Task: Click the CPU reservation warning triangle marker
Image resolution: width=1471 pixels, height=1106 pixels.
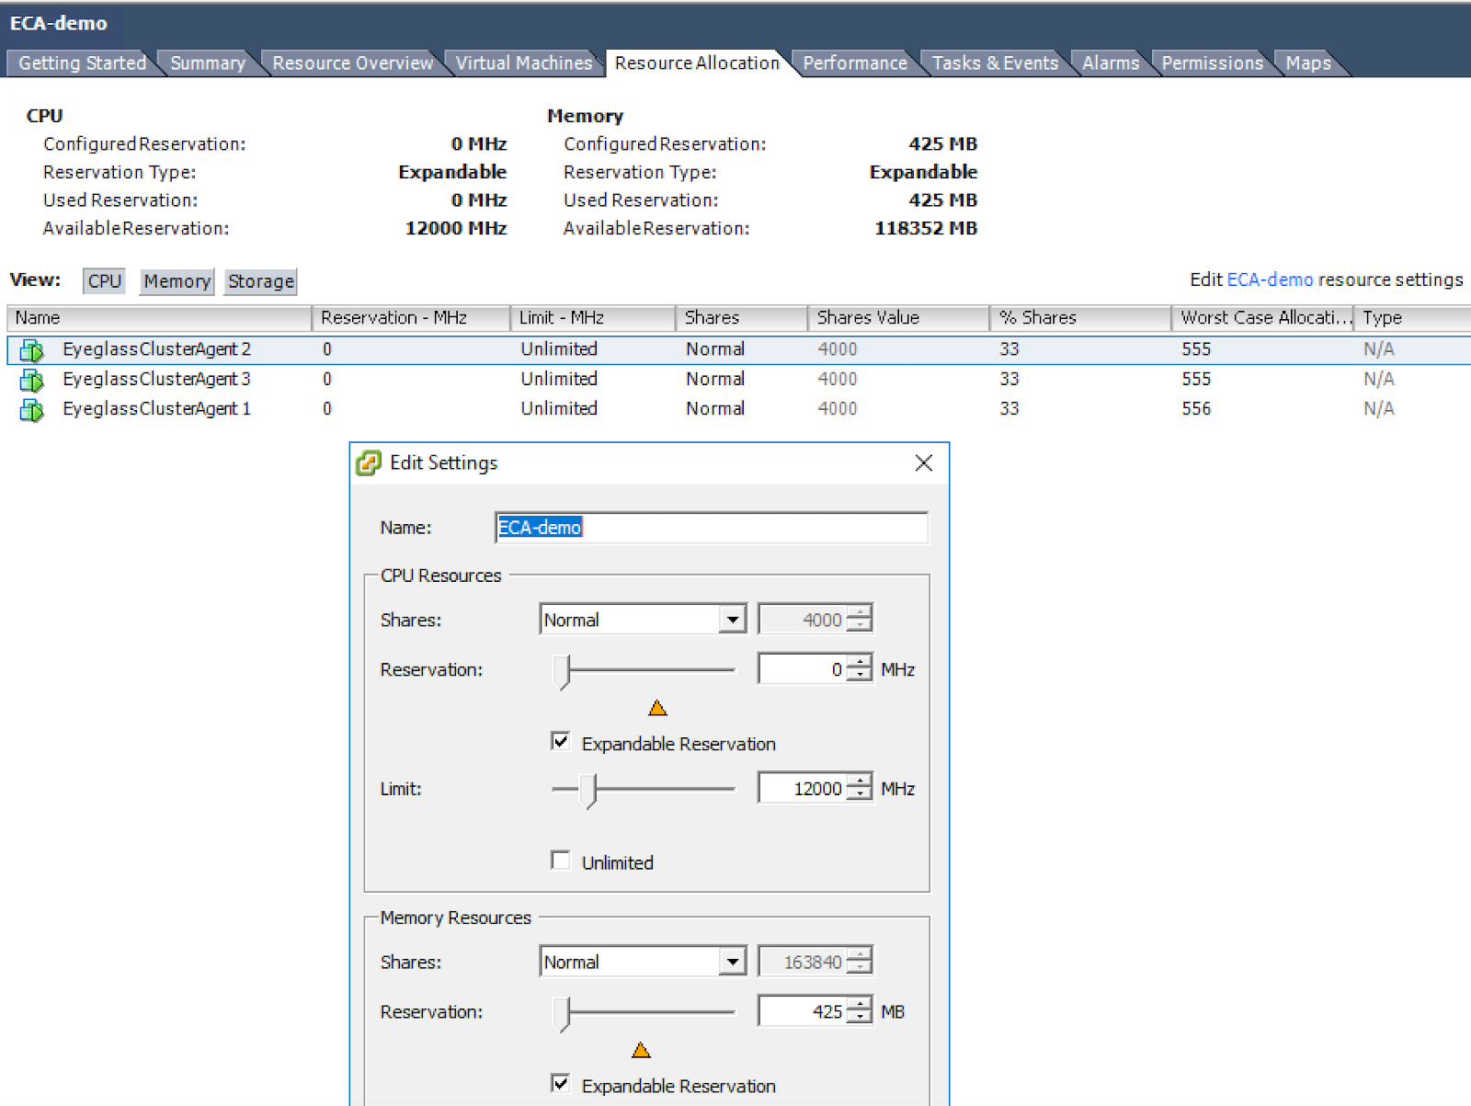Action: pos(657,708)
